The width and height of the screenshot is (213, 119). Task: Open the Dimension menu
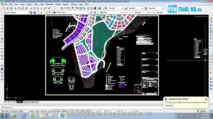(50, 4)
